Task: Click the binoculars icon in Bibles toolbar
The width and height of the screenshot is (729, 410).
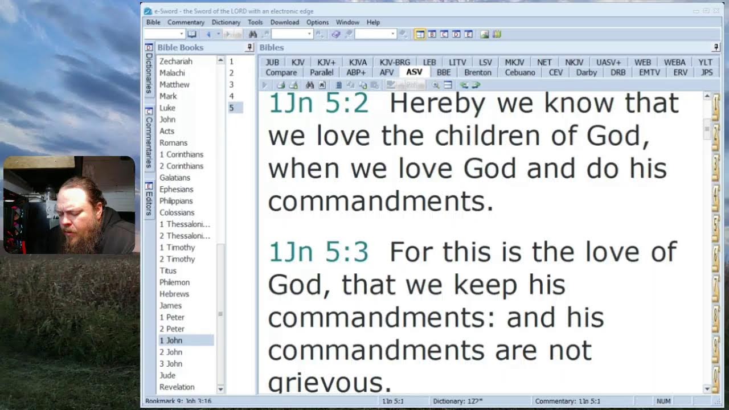Action: point(310,85)
